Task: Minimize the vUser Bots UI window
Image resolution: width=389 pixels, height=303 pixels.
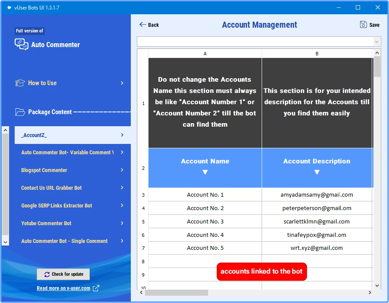Action: tap(338, 7)
